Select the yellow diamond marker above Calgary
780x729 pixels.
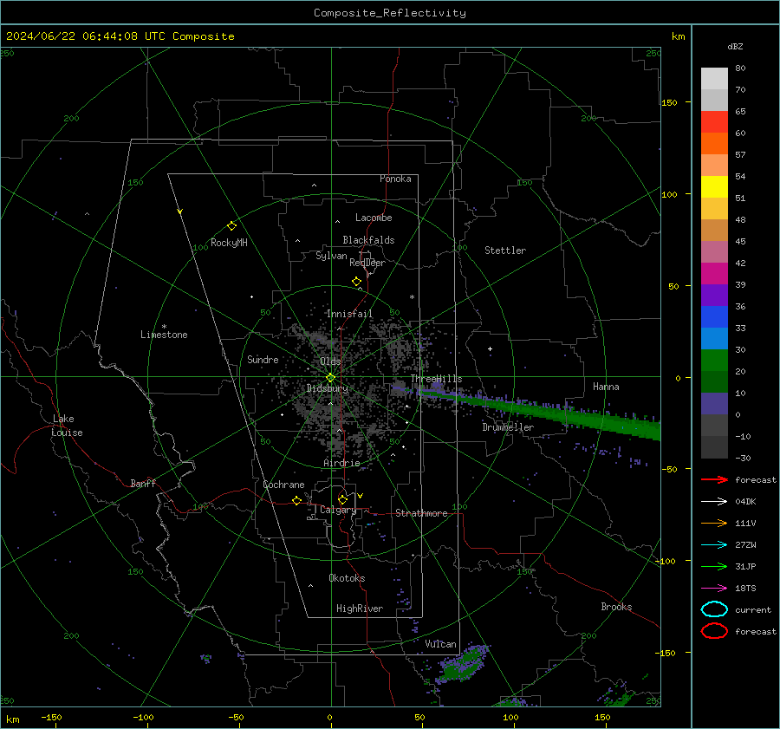point(342,499)
